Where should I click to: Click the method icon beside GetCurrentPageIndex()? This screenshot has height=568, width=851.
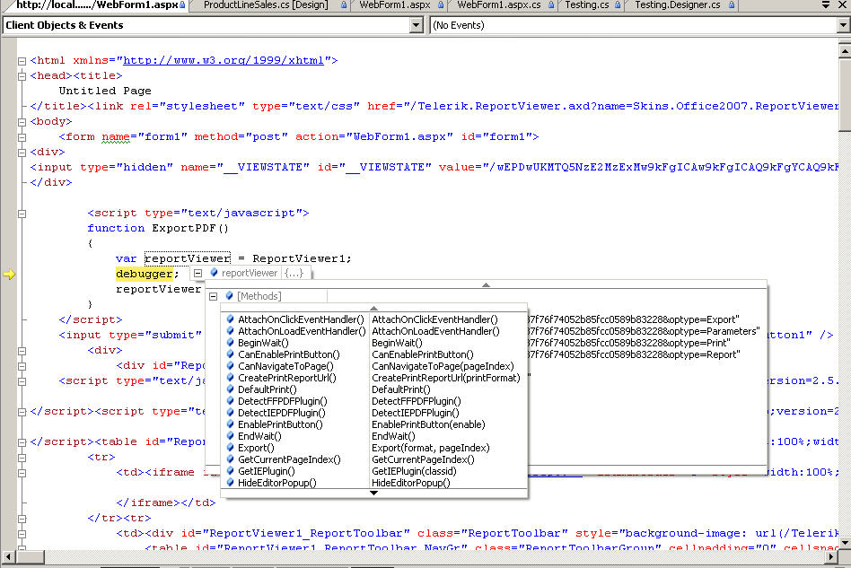[x=230, y=459]
